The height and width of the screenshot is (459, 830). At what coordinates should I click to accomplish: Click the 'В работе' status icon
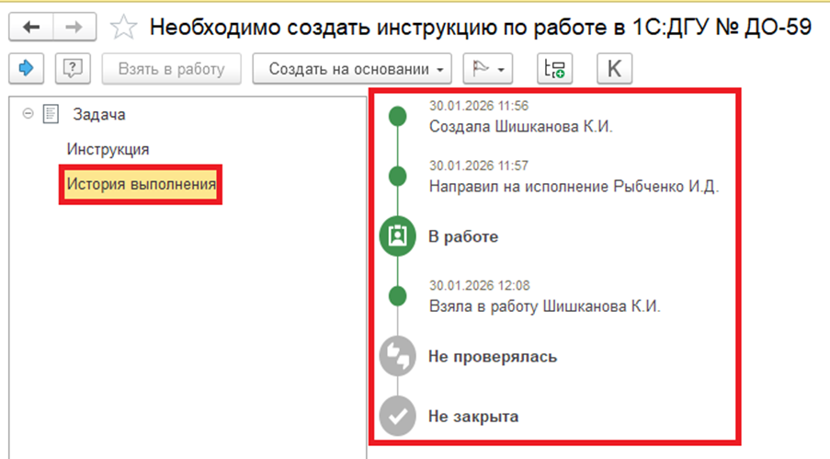[x=397, y=236]
